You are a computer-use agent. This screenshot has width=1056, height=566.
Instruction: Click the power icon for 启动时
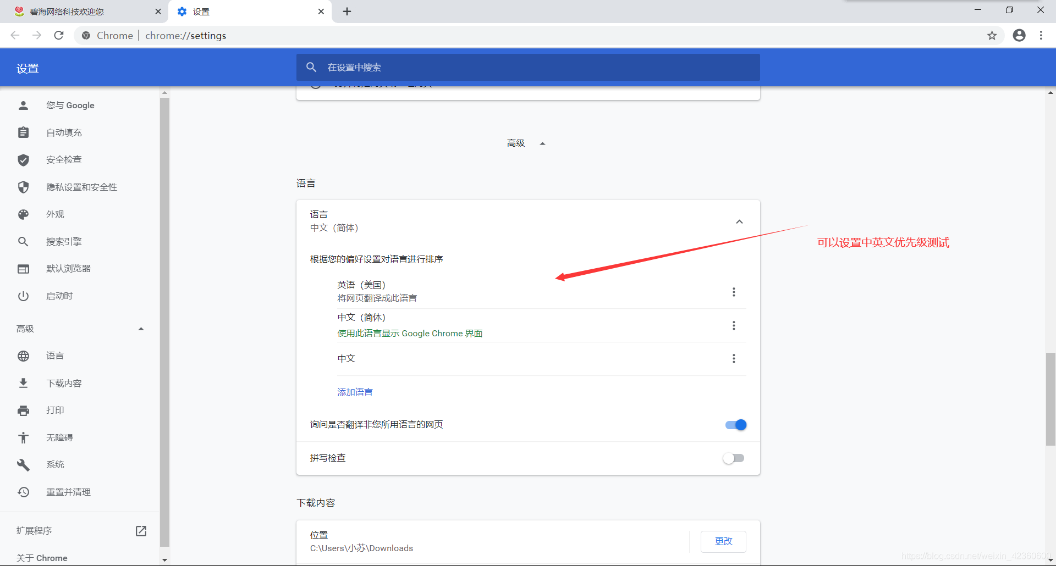tap(23, 296)
